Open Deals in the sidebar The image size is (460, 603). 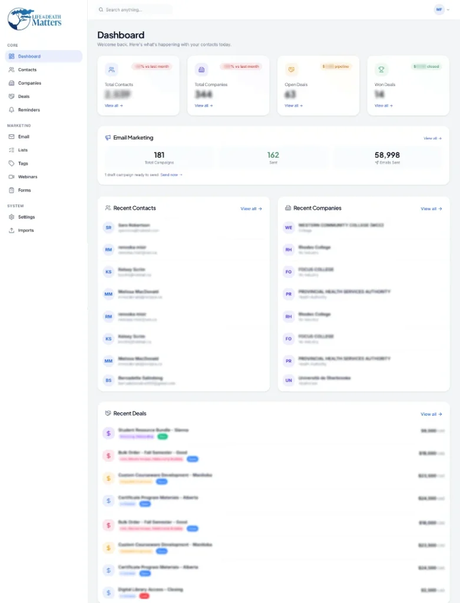pos(44,97)
